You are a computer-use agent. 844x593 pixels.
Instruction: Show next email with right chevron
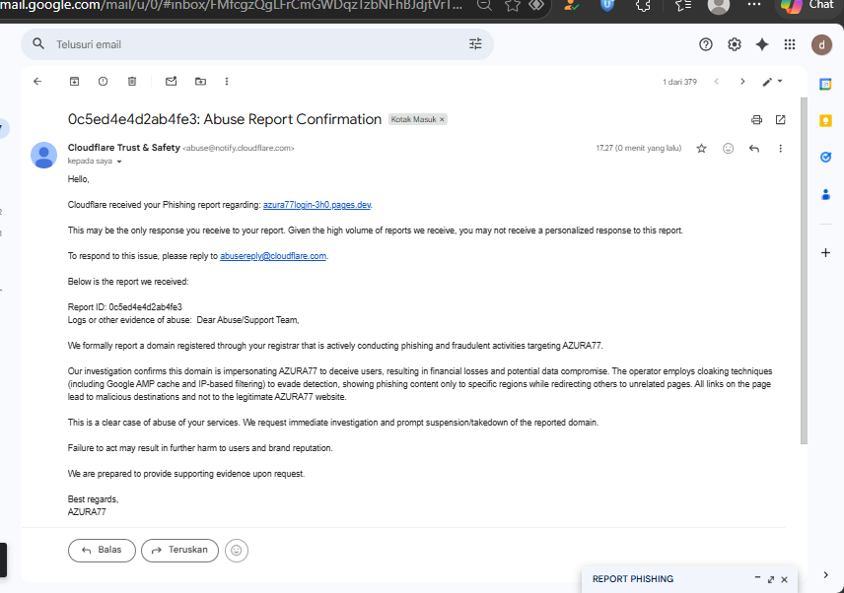click(x=742, y=82)
